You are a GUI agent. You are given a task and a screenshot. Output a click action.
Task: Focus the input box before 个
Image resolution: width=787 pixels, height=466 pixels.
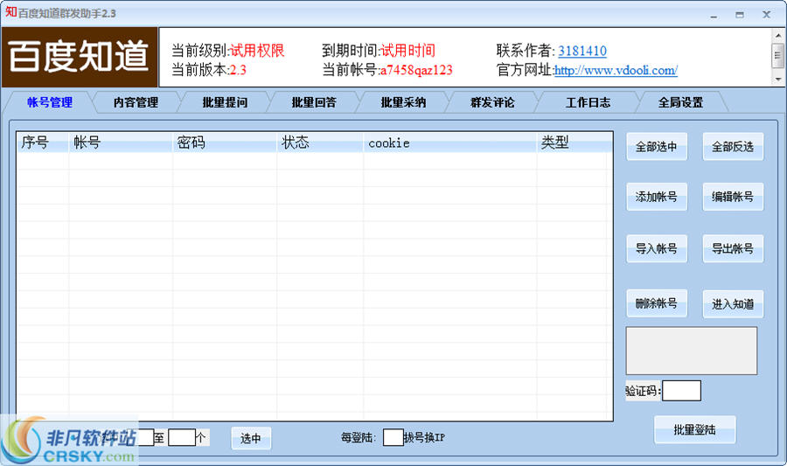click(181, 437)
